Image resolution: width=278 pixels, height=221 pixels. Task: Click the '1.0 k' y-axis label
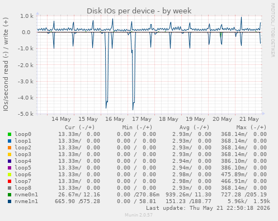(x=27, y=16)
